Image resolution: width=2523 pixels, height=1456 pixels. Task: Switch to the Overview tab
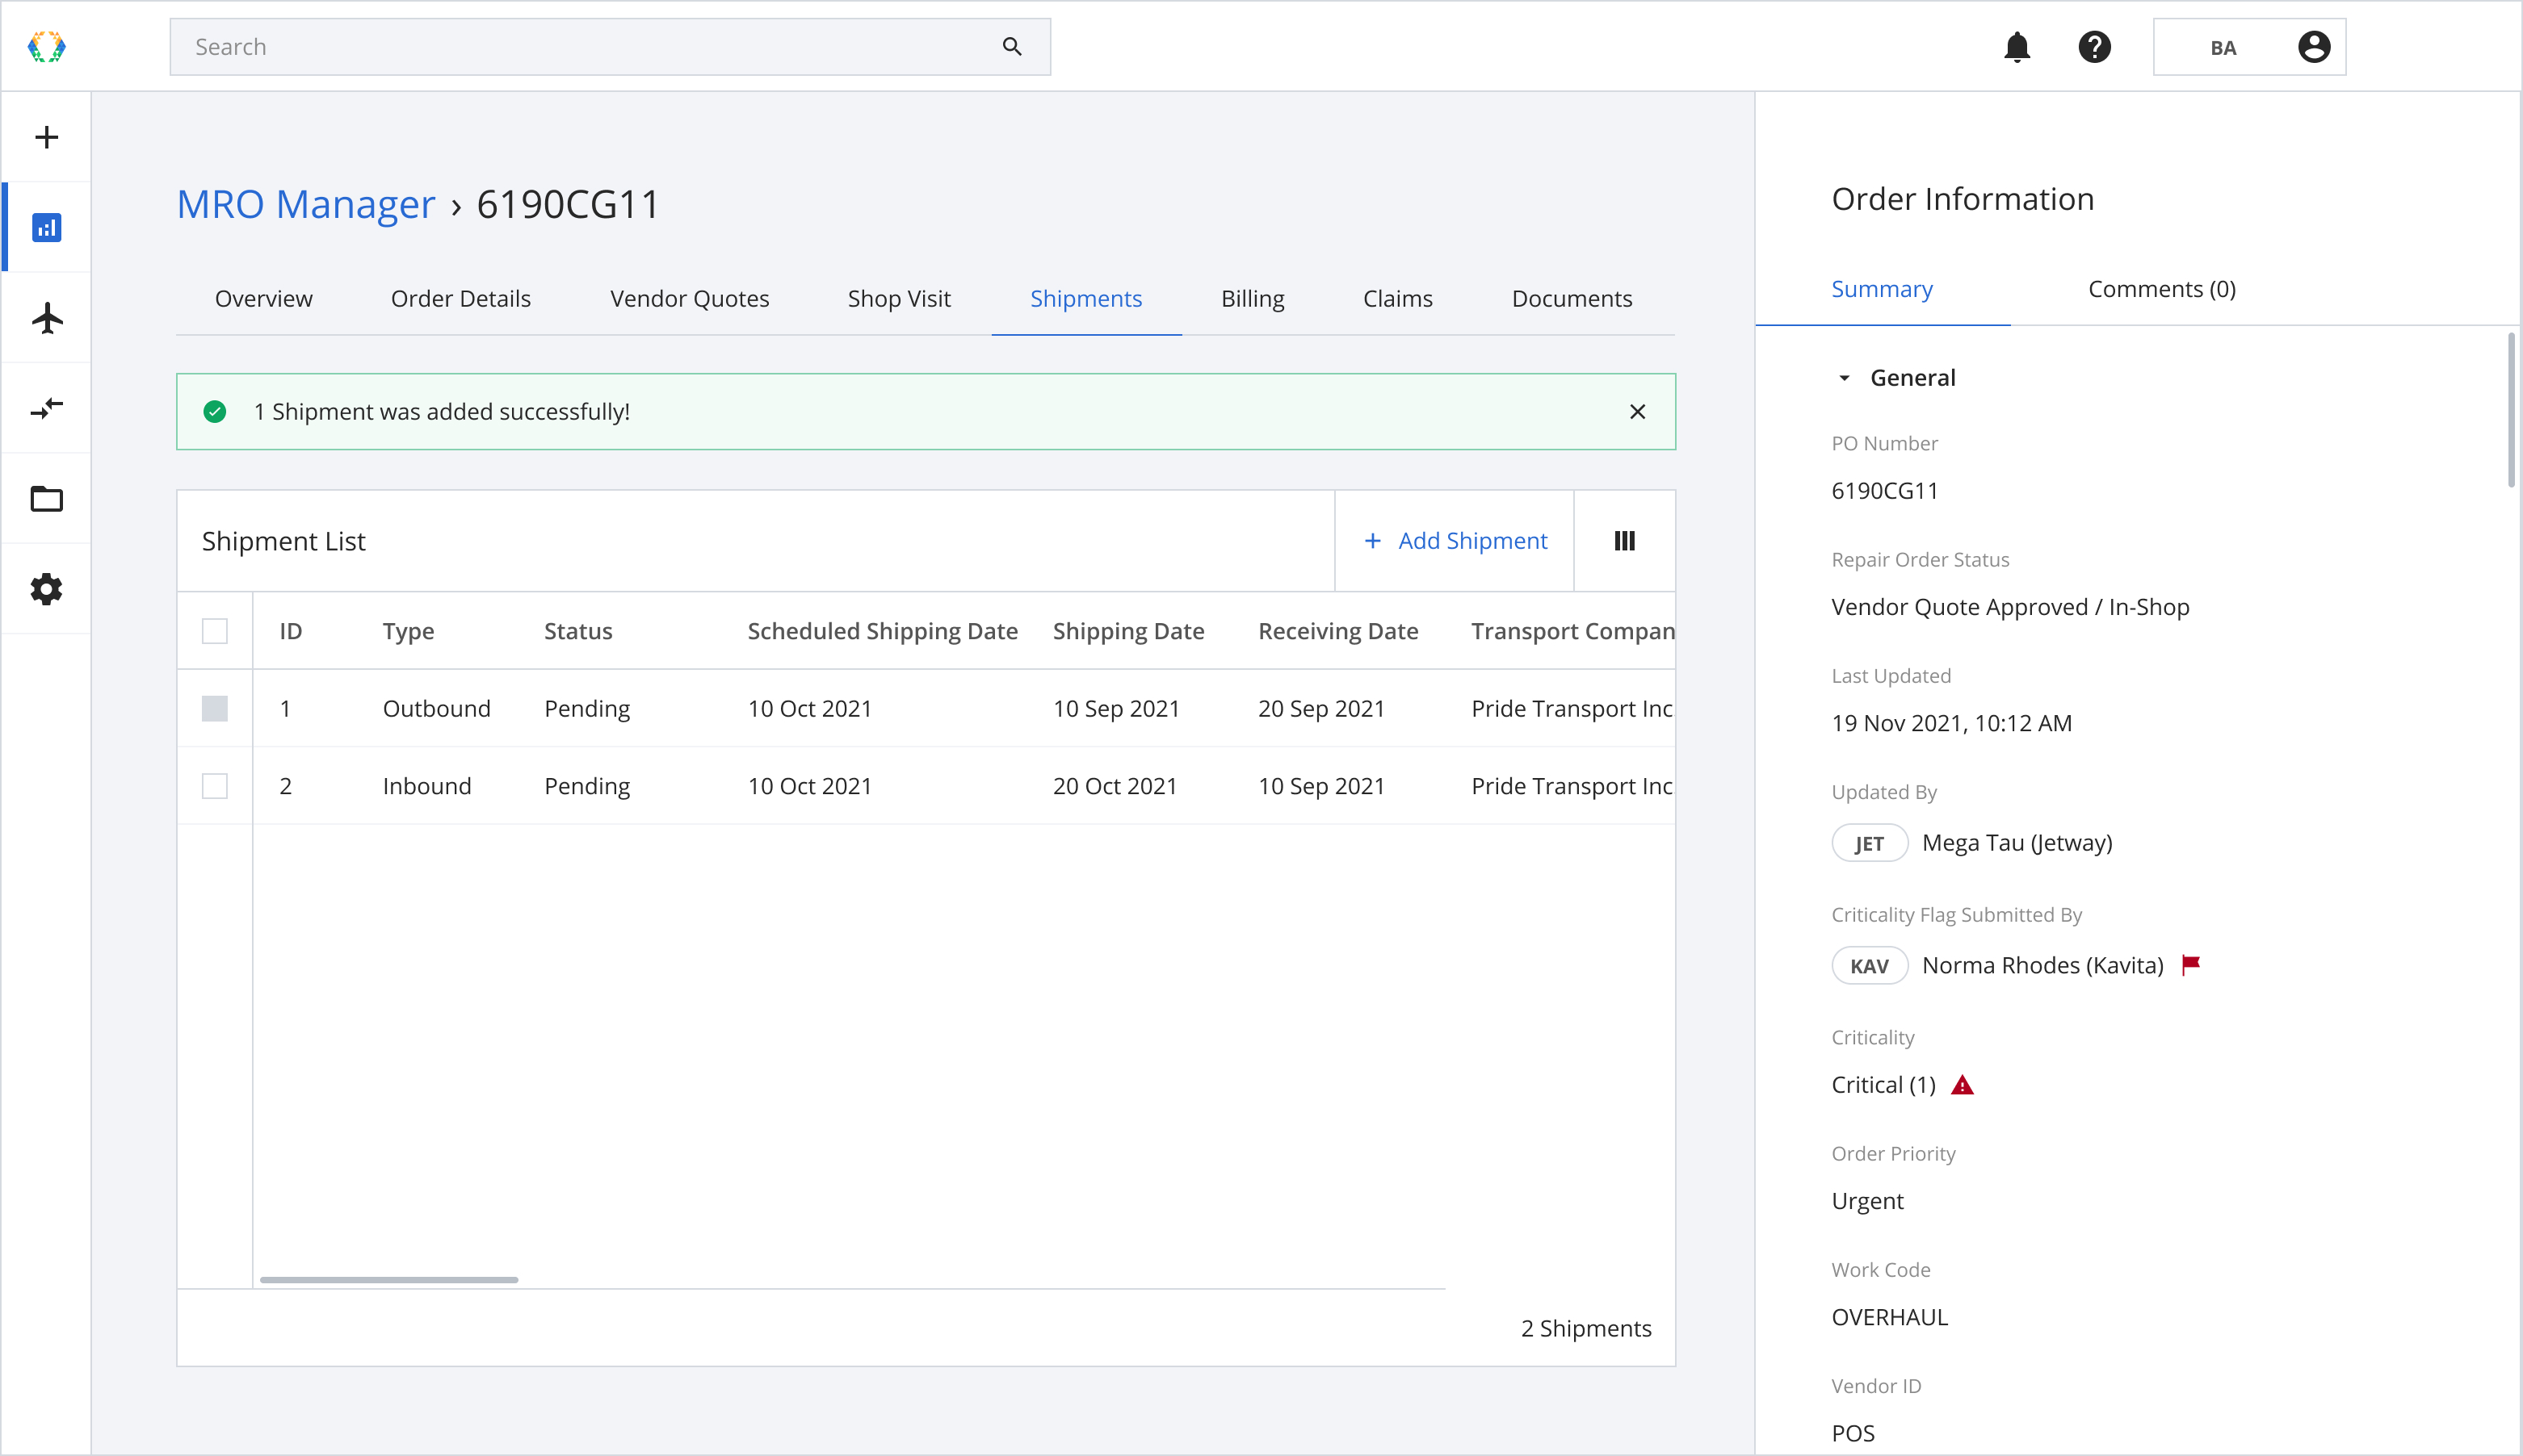263,299
